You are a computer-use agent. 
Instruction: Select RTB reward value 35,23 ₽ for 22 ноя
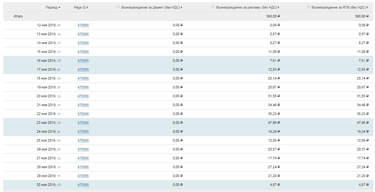(362, 114)
